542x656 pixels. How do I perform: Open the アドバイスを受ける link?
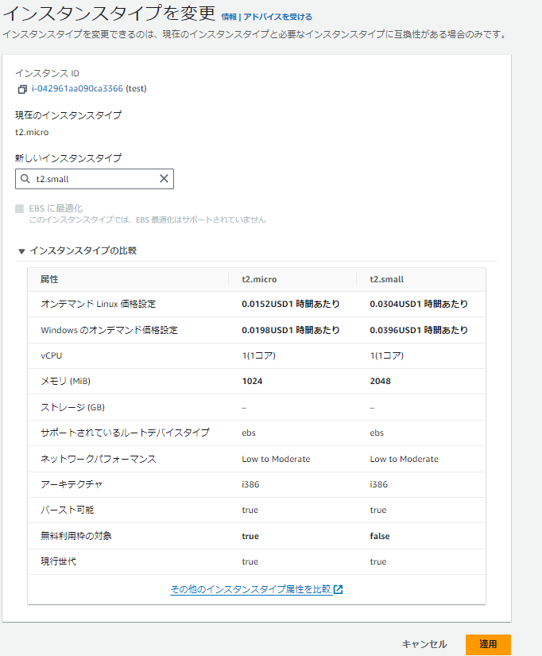click(x=277, y=17)
